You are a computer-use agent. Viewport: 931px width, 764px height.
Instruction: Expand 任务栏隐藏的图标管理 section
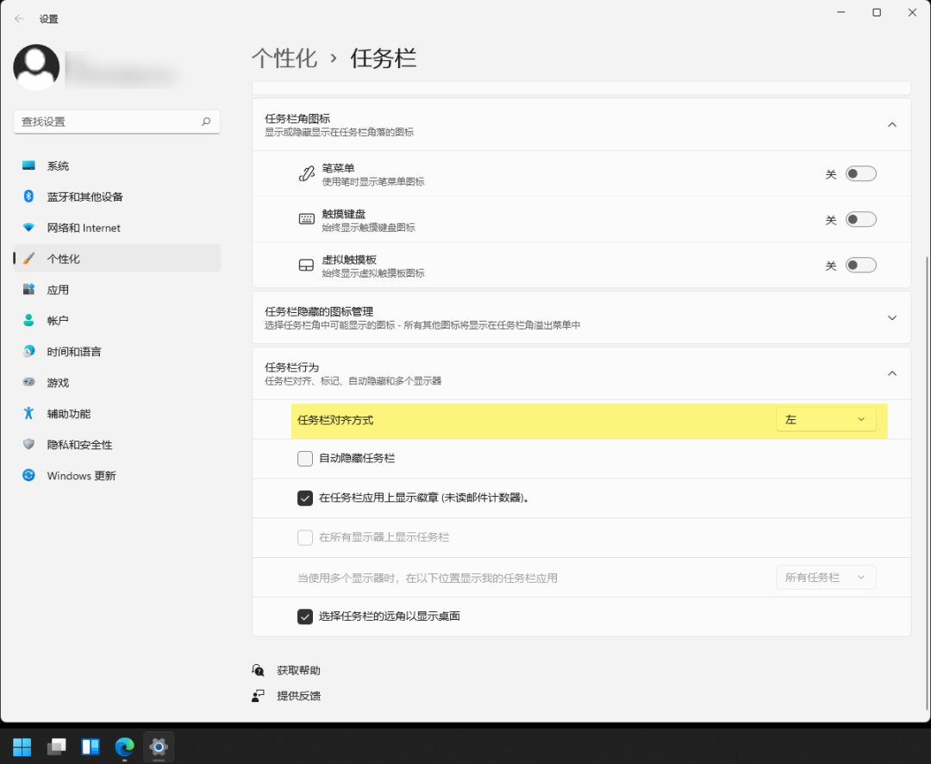pyautogui.click(x=892, y=317)
